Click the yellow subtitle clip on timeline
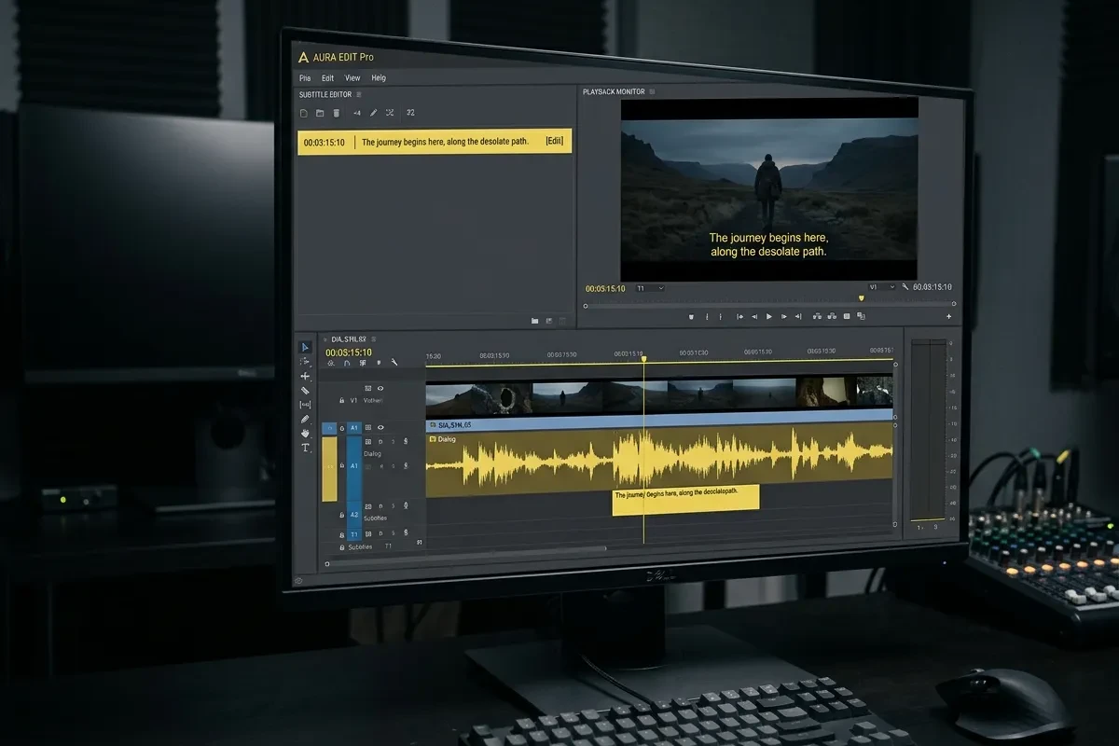 tap(685, 498)
